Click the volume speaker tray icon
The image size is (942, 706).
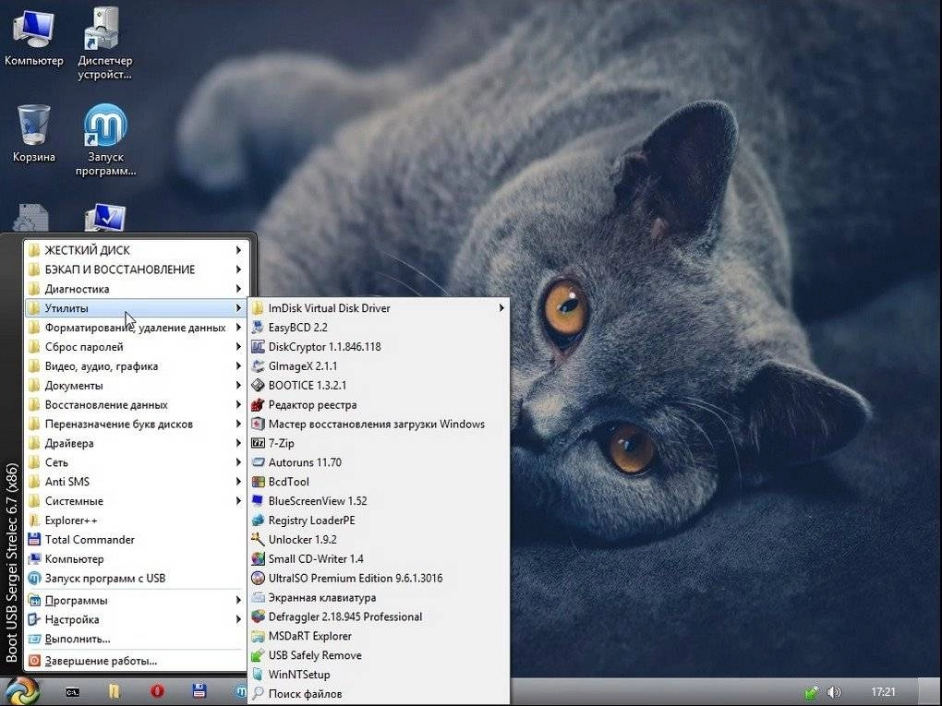pos(834,692)
